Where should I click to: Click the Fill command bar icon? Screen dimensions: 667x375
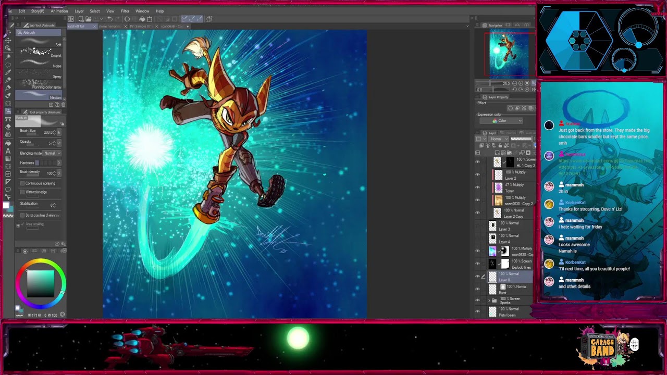click(x=142, y=19)
